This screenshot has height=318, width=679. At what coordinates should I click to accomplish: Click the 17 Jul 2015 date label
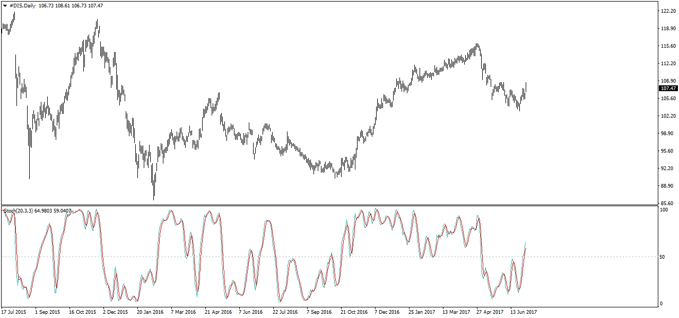[x=13, y=312]
